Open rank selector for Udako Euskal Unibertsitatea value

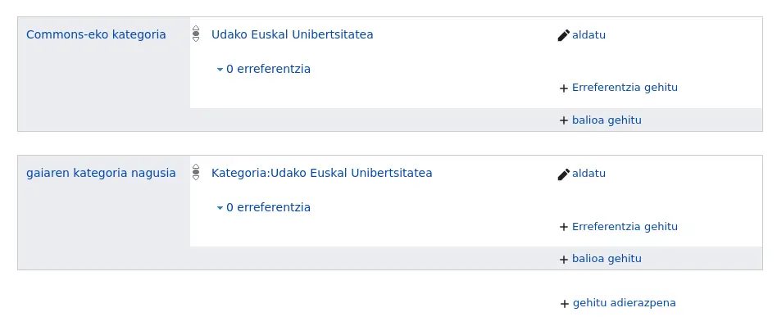[196, 34]
